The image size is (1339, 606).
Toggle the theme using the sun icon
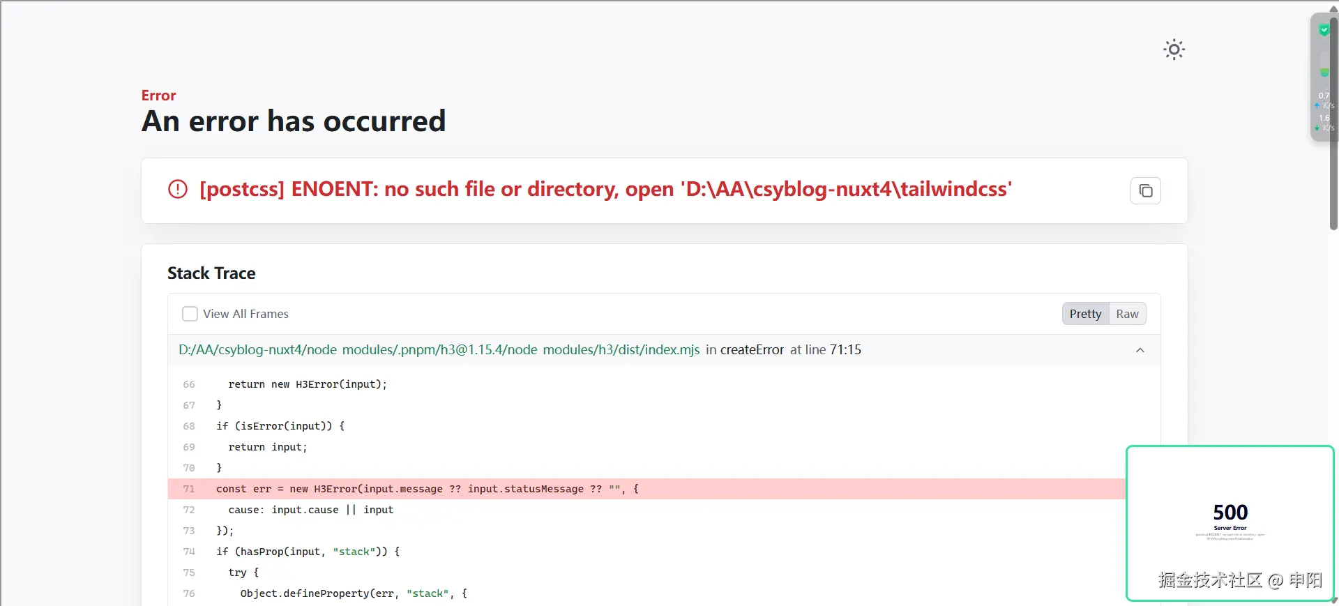click(x=1174, y=50)
